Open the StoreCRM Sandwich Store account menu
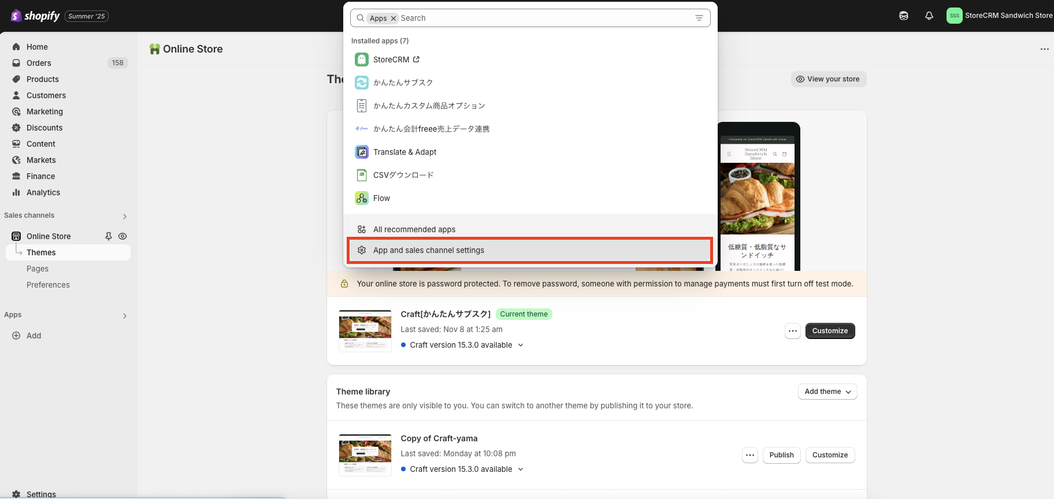This screenshot has height=499, width=1054. tap(1000, 16)
